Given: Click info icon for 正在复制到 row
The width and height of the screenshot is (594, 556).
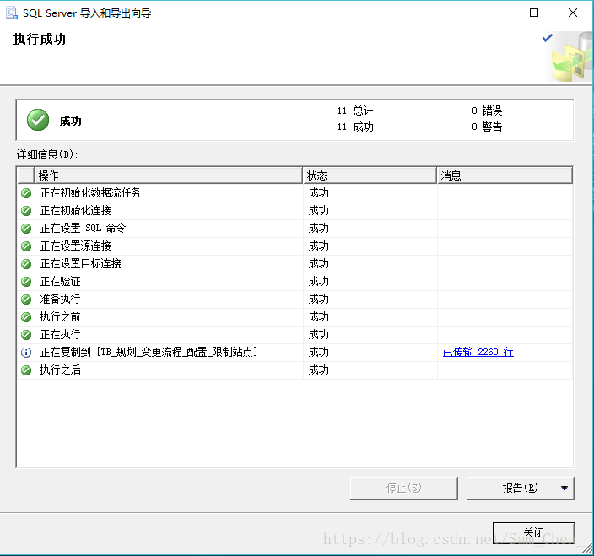Looking at the screenshot, I should pos(26,352).
